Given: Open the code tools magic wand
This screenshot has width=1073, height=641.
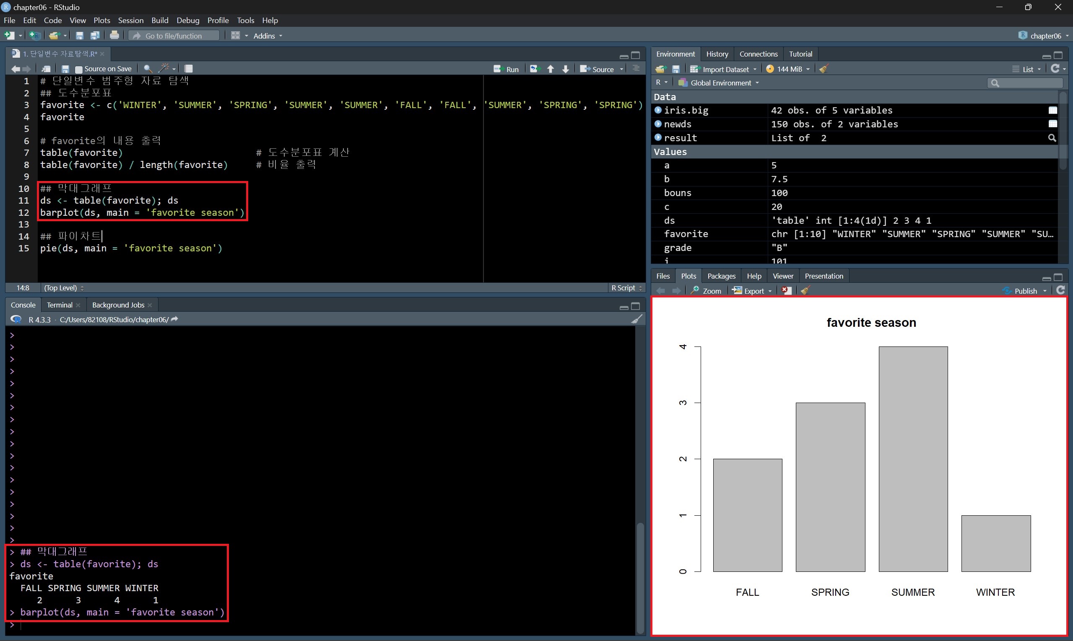Looking at the screenshot, I should pos(164,69).
